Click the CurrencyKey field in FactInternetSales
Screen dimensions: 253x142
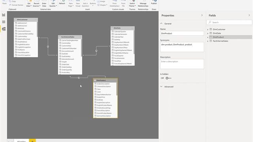point(66,43)
